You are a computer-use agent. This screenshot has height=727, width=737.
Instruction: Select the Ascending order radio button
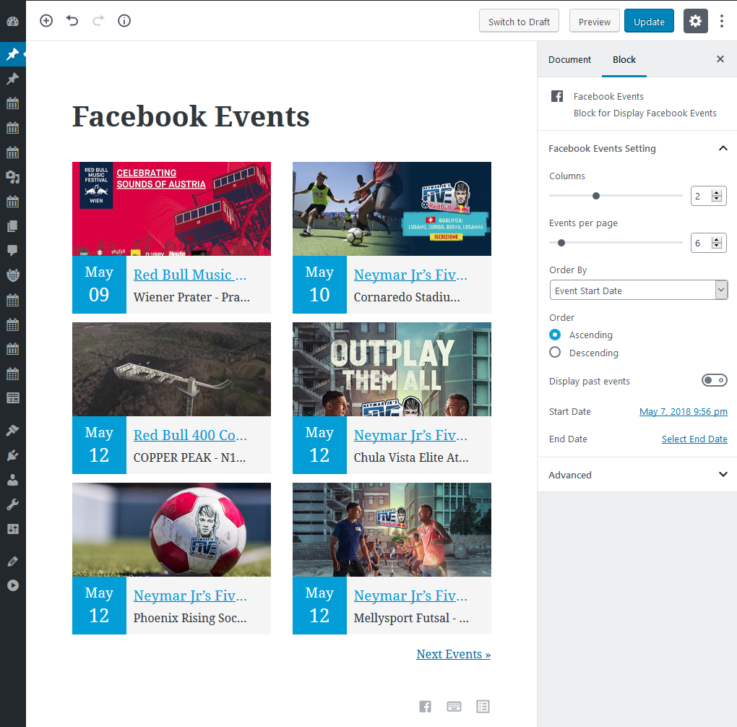(554, 335)
